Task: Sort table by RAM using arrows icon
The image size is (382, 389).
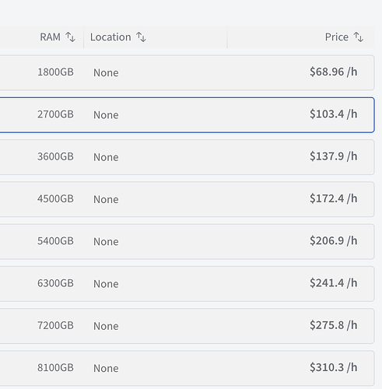Action: pyautogui.click(x=70, y=37)
